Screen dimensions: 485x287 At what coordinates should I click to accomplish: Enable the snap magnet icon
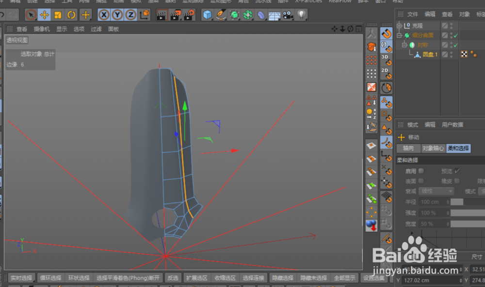[x=387, y=33]
